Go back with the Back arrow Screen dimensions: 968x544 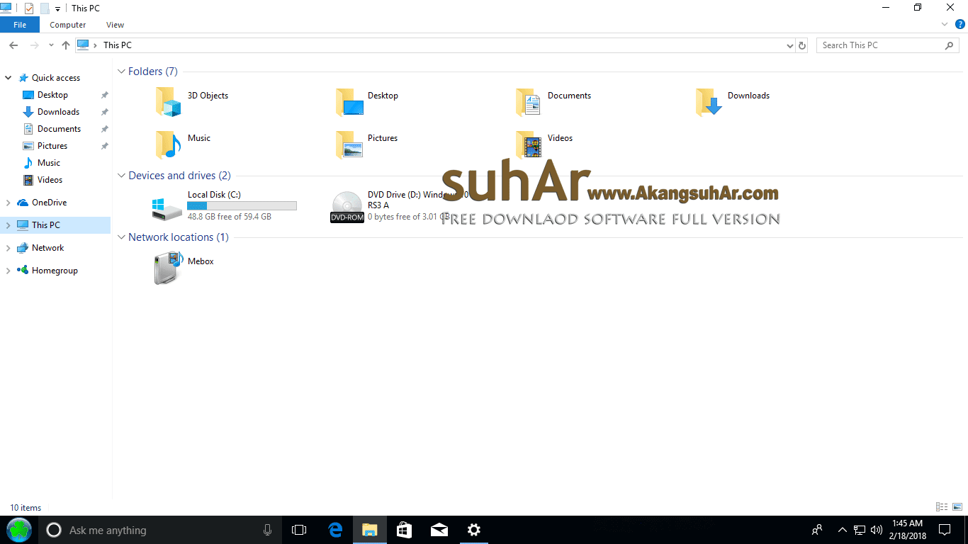tap(13, 45)
